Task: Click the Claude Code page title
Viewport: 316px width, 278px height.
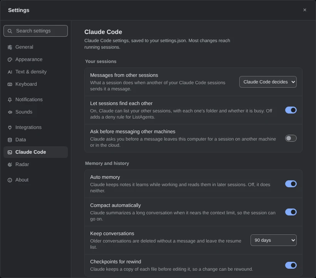Action: pos(103,32)
